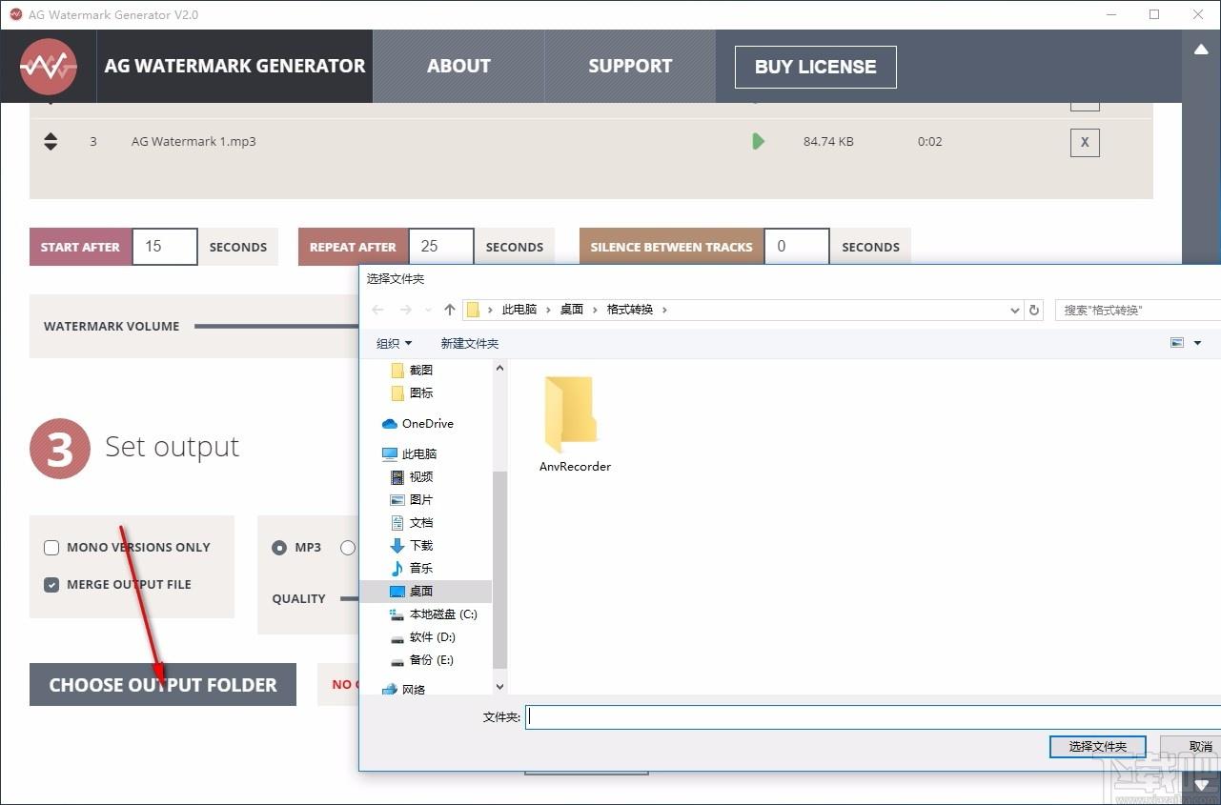The image size is (1221, 805).
Task: Click the AG Watermark Generator logo
Action: (49, 66)
